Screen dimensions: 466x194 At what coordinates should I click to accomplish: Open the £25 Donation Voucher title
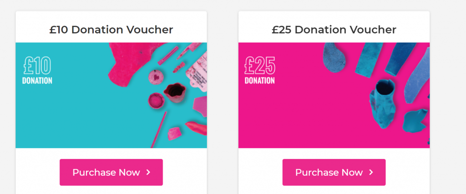tap(334, 29)
